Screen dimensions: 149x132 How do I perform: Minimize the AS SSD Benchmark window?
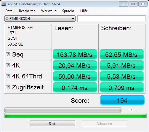[x=123, y=4]
